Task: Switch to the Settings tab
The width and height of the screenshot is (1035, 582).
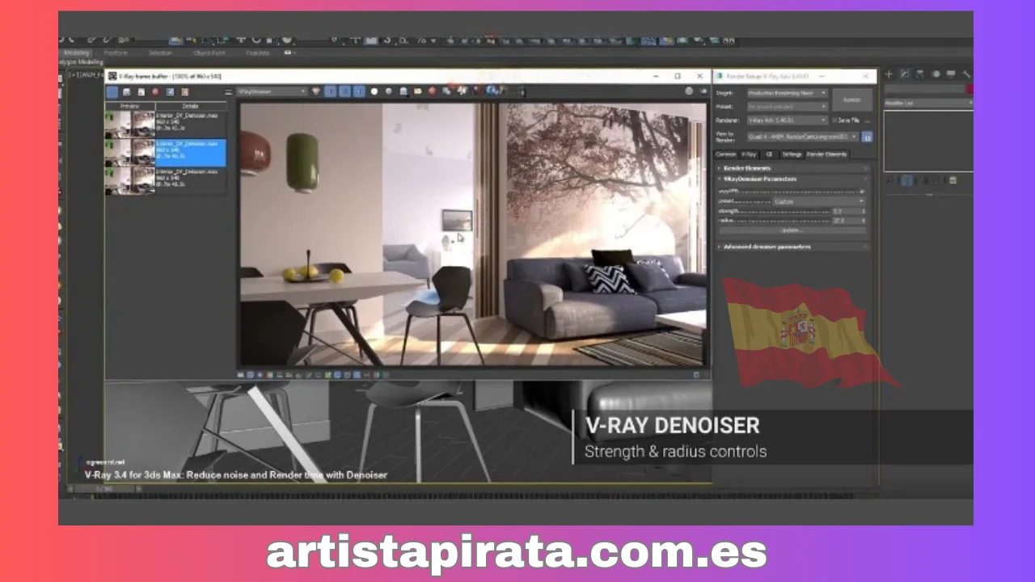Action: tap(792, 154)
